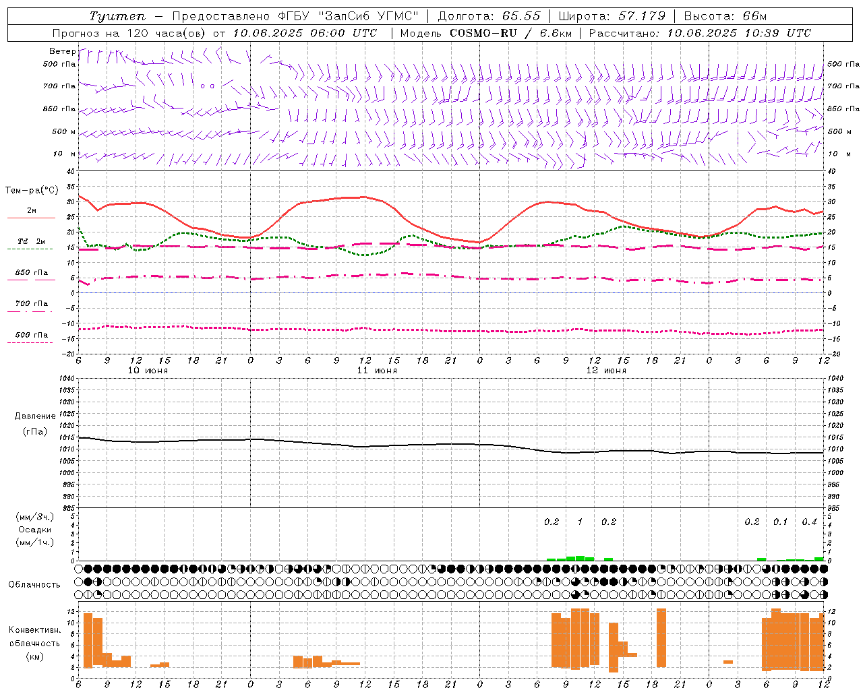Click the "Конвективн." convective cloud label

(34, 630)
